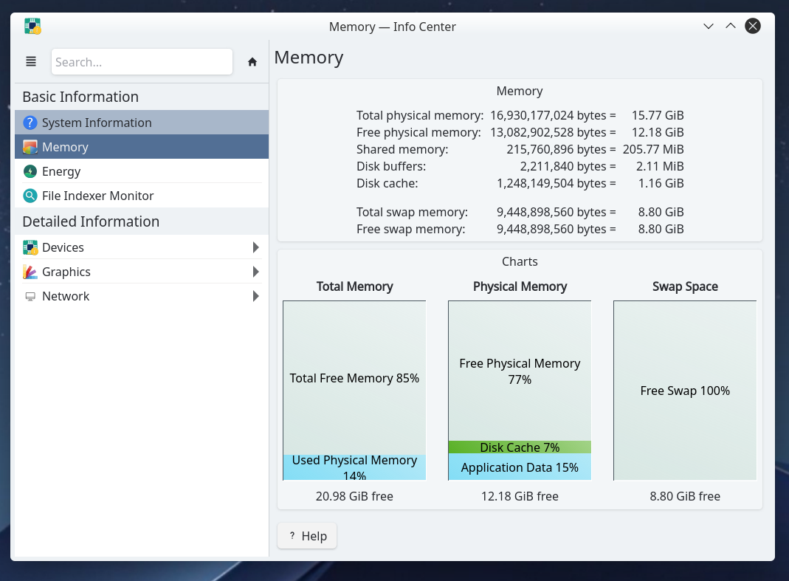Expand the Devices category arrow
This screenshot has width=789, height=581.
(x=255, y=247)
